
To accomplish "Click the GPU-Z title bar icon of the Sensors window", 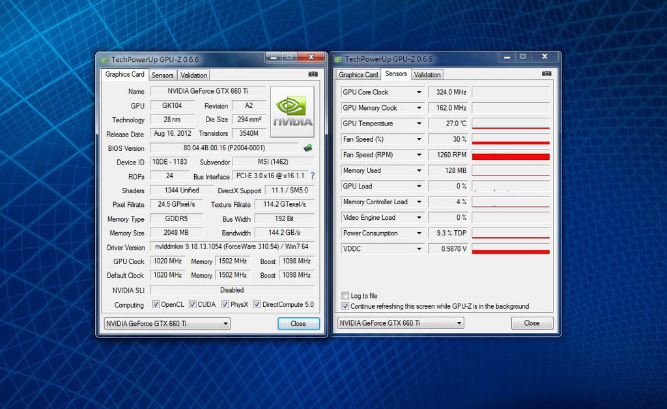I will coord(338,59).
